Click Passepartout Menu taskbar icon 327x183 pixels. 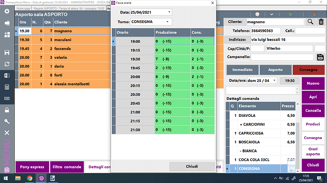coord(41,178)
